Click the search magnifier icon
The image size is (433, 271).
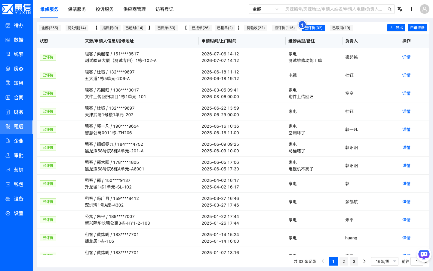tap(389, 9)
